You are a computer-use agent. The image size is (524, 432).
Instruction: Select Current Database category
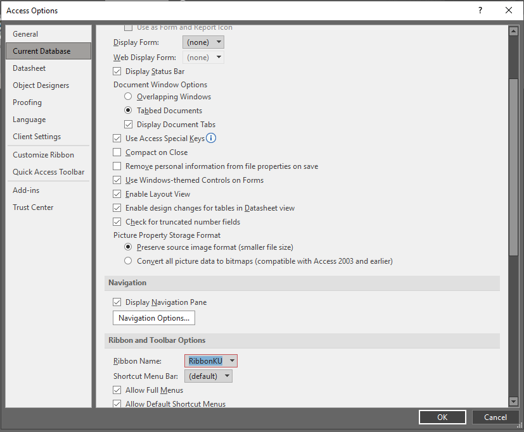[48, 51]
